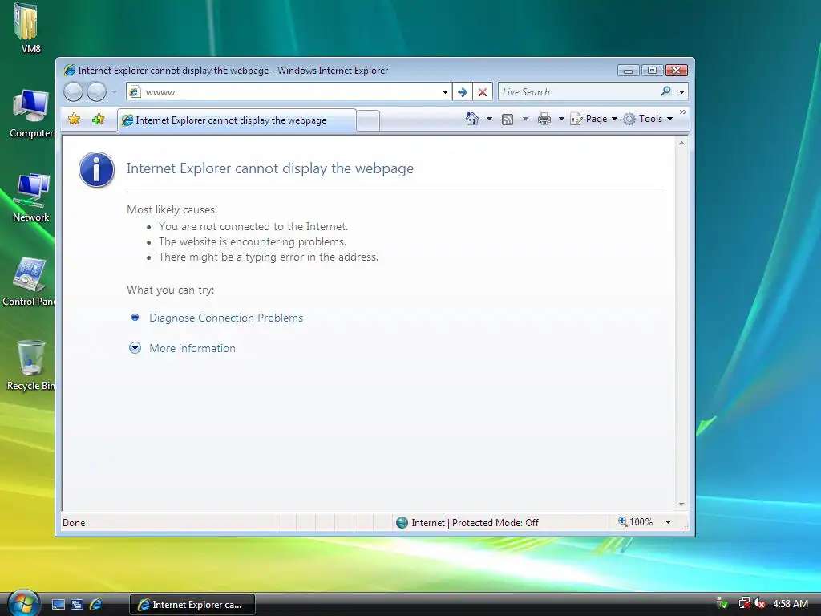Expand the Print options dropdown arrow

561,119
